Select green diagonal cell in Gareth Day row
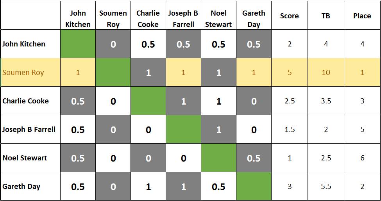Screen dimensions: 381x201 [254, 187]
